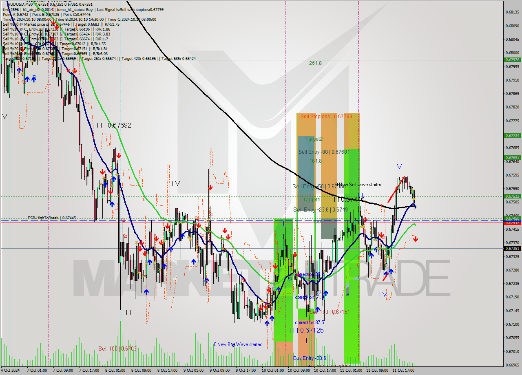Click the 'correction 61.8' label
The image size is (522, 375).
pos(310,297)
